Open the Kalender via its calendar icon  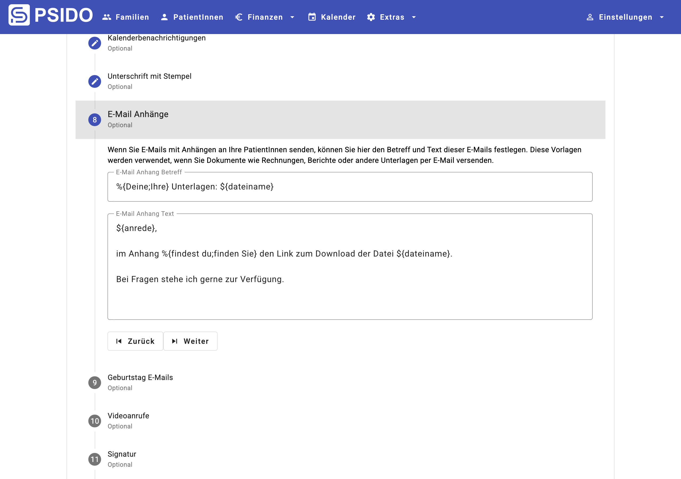point(312,17)
